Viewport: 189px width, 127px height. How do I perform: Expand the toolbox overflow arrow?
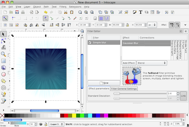coord(3,110)
